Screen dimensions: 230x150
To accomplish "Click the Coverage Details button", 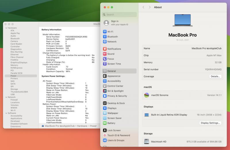I will 215,76.
